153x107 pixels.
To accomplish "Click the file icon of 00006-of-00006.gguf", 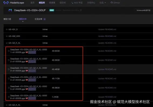I will (9, 97).
